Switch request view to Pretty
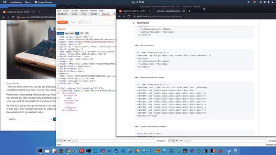276x155 pixels. click(x=60, y=33)
